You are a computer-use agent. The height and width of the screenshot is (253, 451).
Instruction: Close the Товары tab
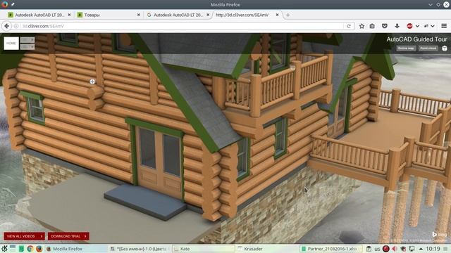[x=138, y=15]
